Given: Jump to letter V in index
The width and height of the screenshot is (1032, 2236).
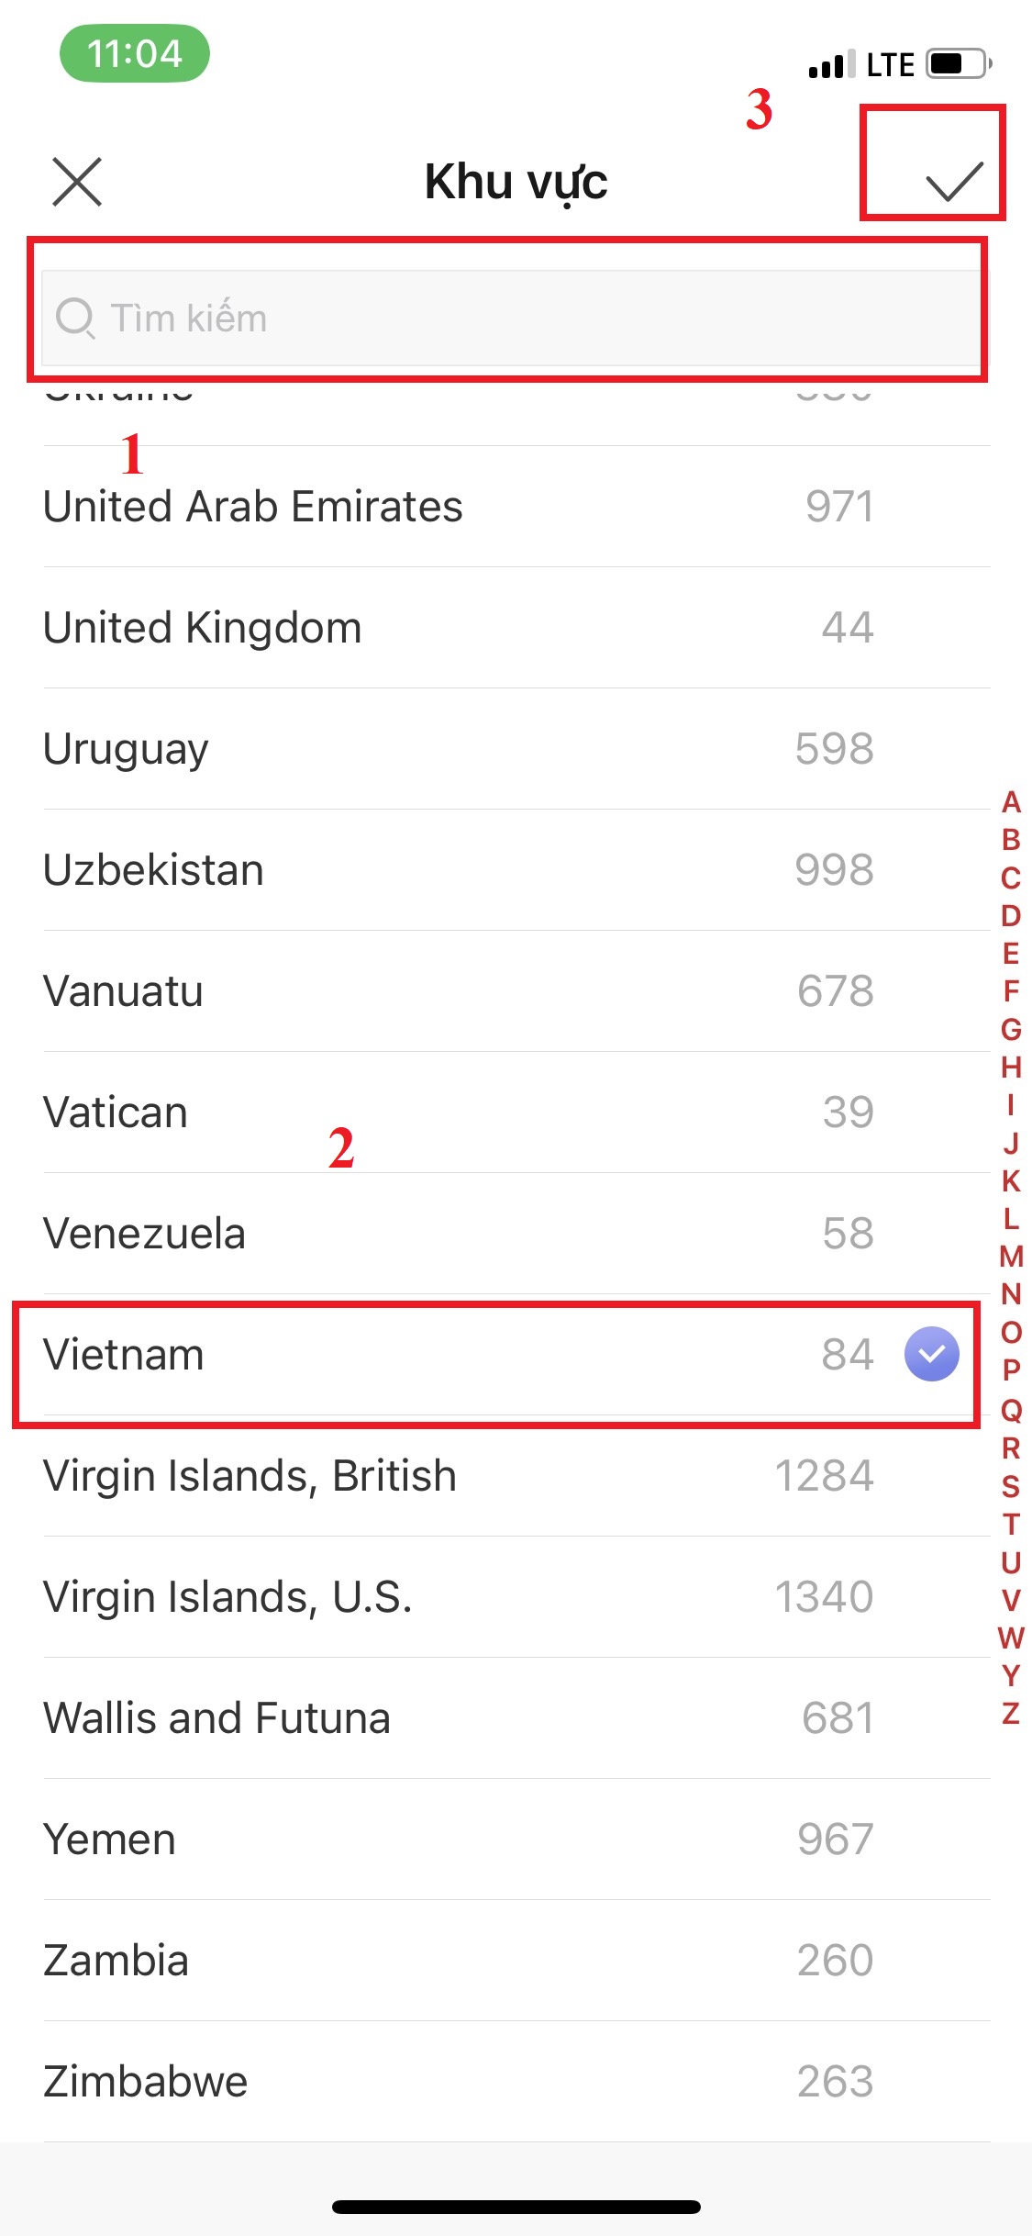Looking at the screenshot, I should pos(1011,1600).
